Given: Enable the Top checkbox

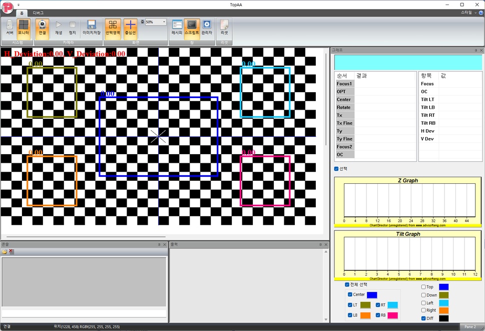Looking at the screenshot, I should [x=423, y=287].
